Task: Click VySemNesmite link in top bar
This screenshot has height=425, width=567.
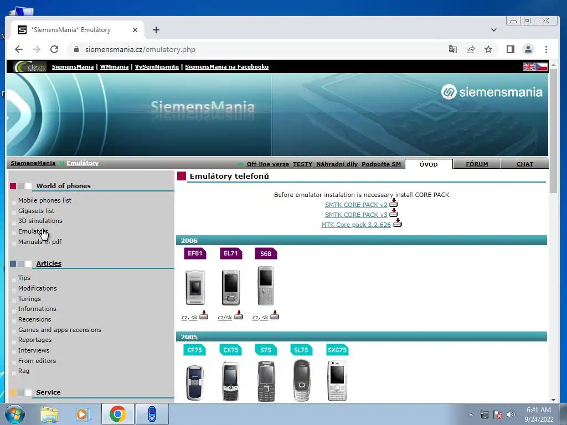Action: (157, 66)
